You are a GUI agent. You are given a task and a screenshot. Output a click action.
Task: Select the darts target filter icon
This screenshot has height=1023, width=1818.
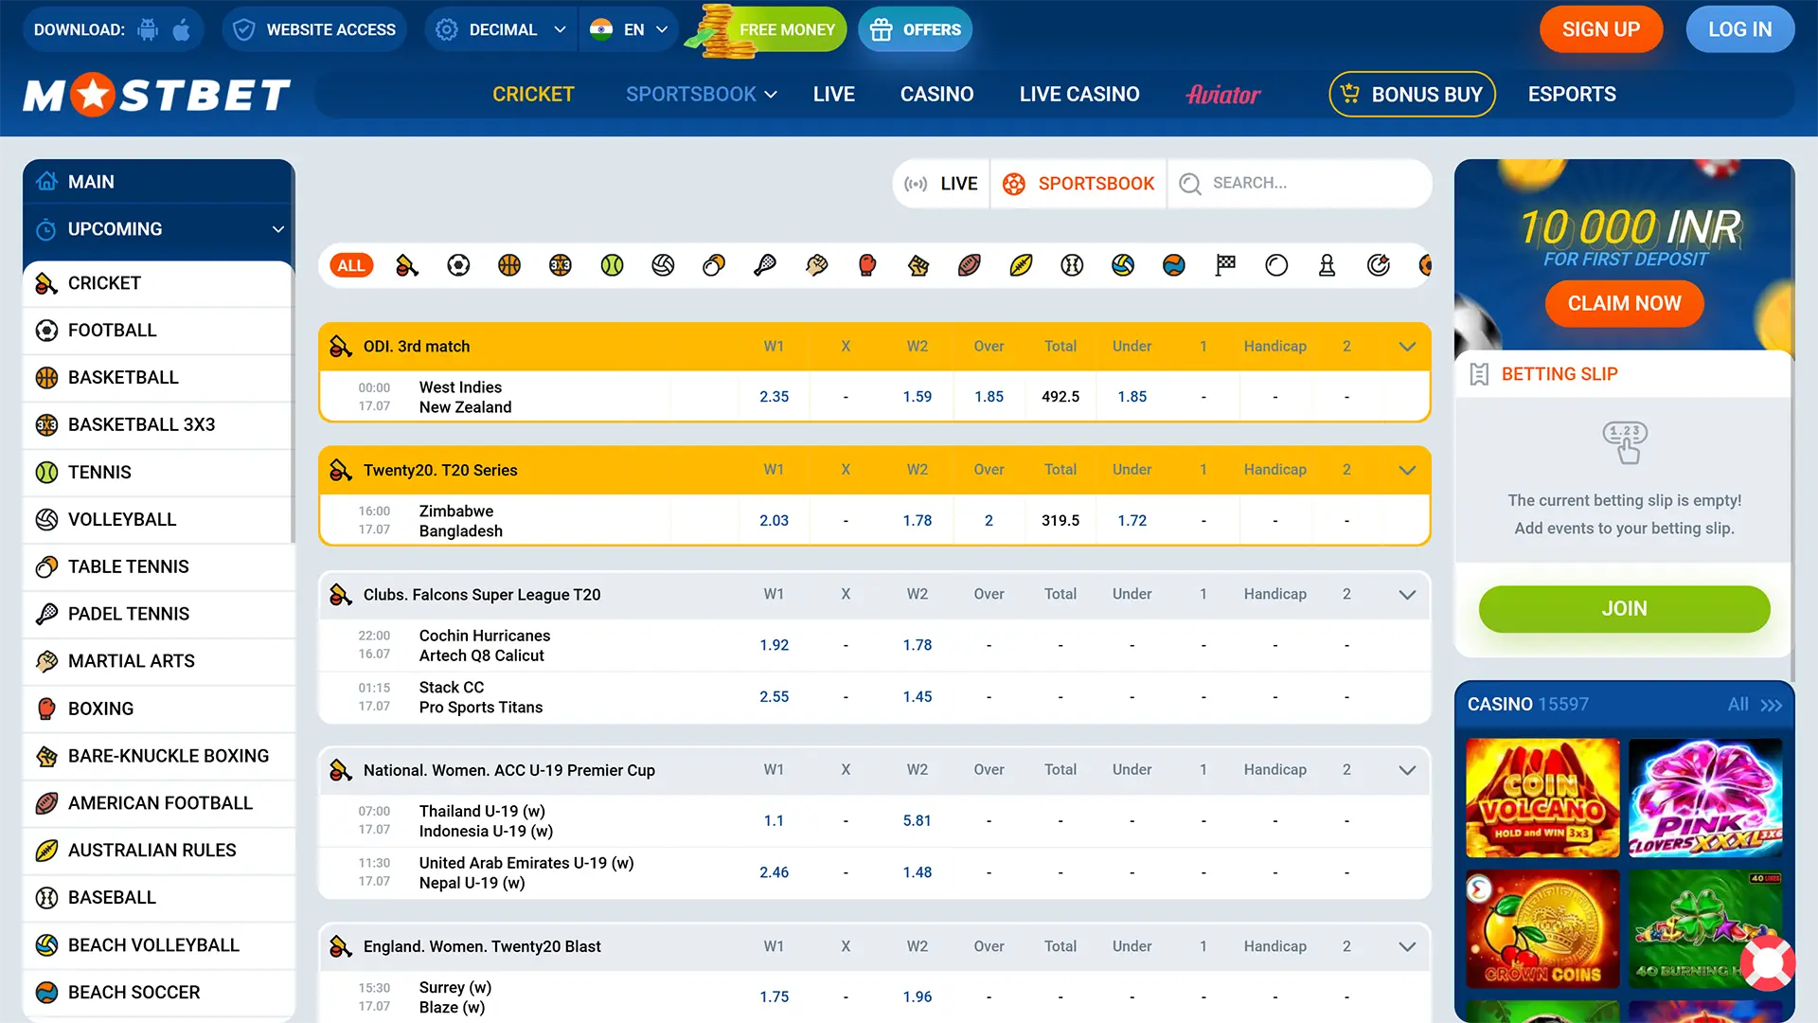[x=1379, y=266]
